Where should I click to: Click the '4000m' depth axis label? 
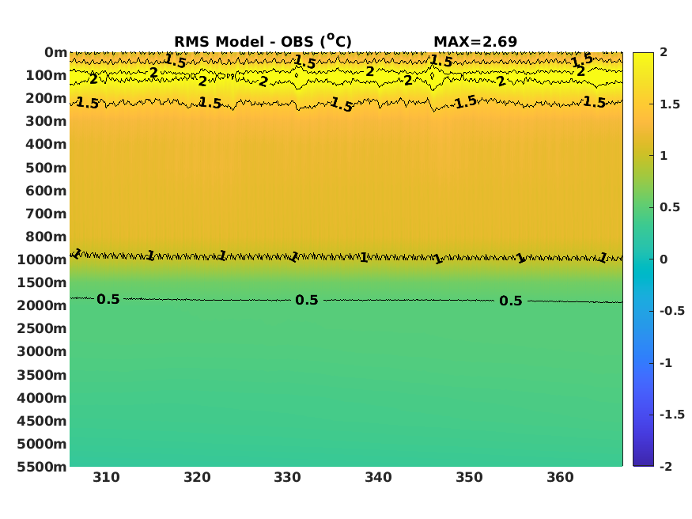coord(42,398)
